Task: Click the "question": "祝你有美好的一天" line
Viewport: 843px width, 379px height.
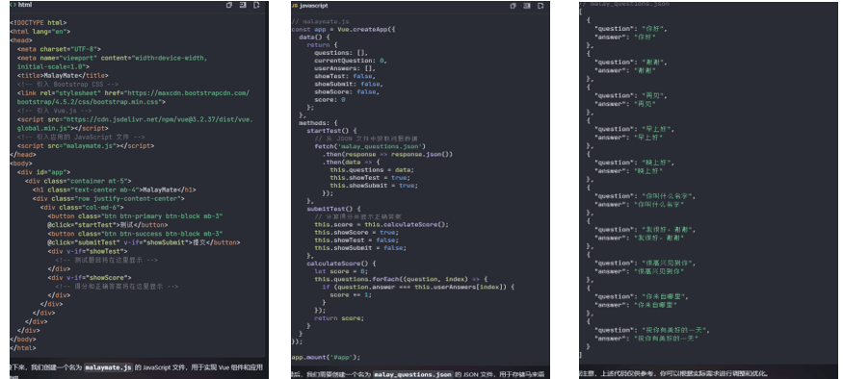Action: (652, 330)
